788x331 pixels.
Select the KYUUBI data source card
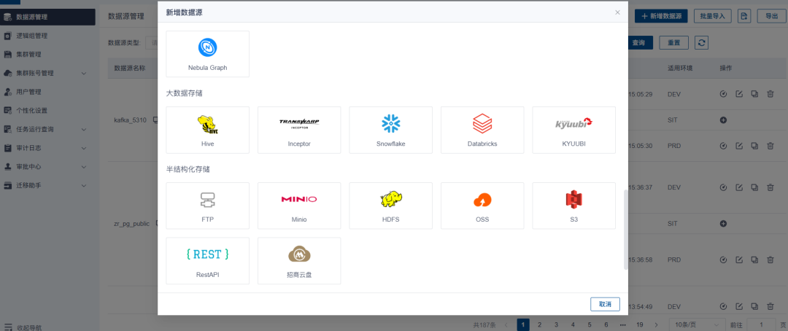point(574,130)
